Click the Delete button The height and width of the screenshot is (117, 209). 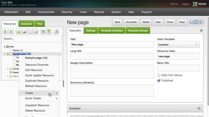point(146,22)
